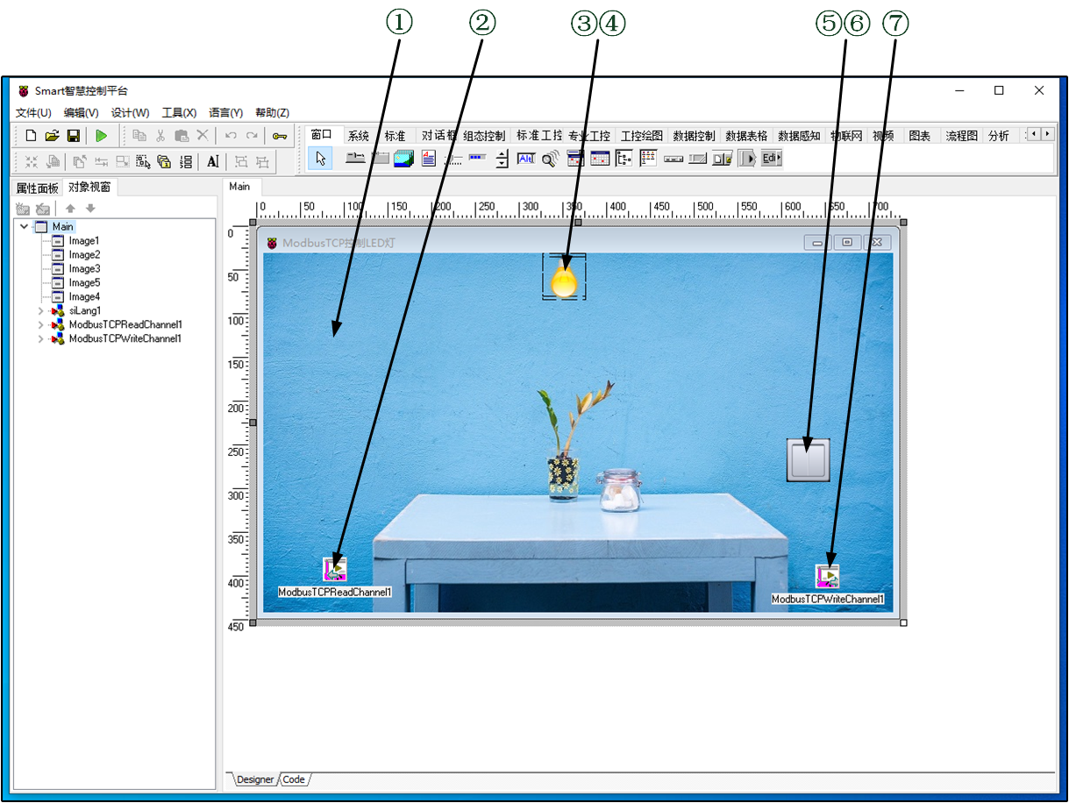Click the Cut scissors icon
Screen dimensions: 1069x803
(x=160, y=136)
